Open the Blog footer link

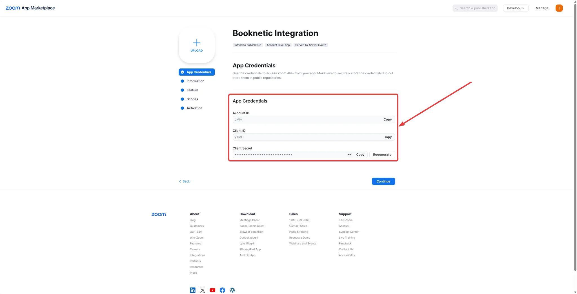click(193, 220)
